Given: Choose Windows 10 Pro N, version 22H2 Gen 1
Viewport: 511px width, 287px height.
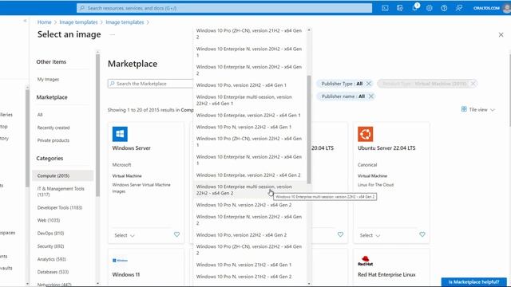Looking at the screenshot, I should pos(250,127).
